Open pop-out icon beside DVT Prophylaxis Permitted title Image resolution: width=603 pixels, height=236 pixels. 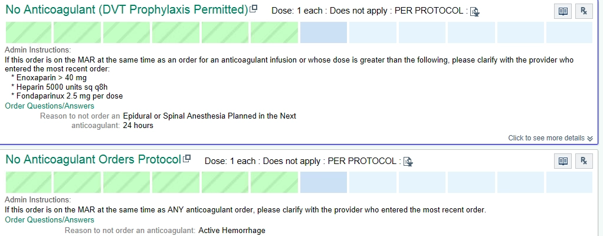(254, 9)
